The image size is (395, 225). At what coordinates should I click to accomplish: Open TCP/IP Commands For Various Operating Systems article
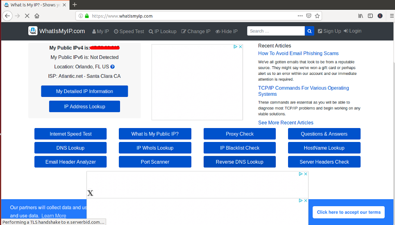click(x=304, y=91)
